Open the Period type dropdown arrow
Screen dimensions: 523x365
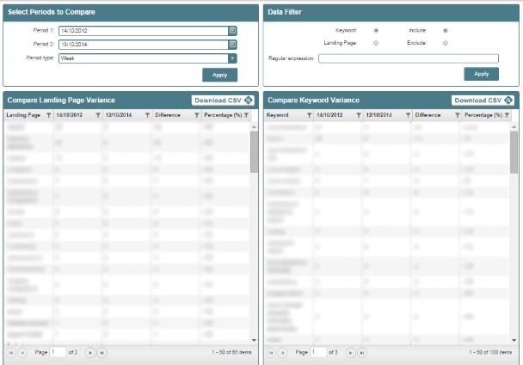(x=232, y=58)
